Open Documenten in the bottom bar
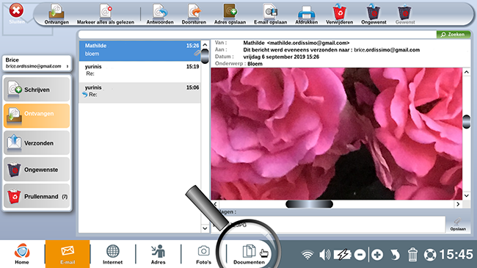 [x=250, y=254]
